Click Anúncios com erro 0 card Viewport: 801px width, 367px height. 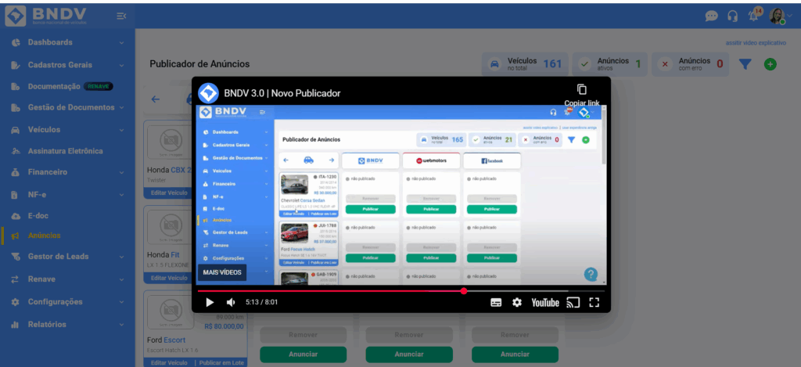[x=691, y=64]
